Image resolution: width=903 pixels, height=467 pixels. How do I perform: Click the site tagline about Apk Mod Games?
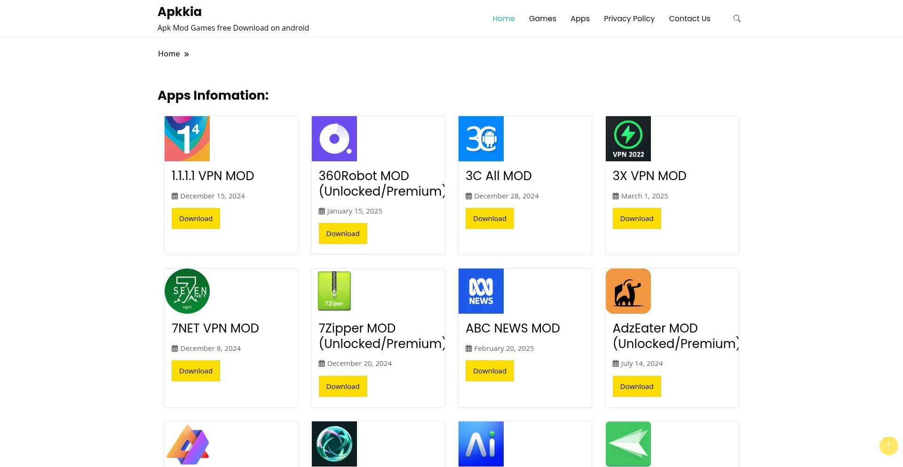click(x=233, y=28)
